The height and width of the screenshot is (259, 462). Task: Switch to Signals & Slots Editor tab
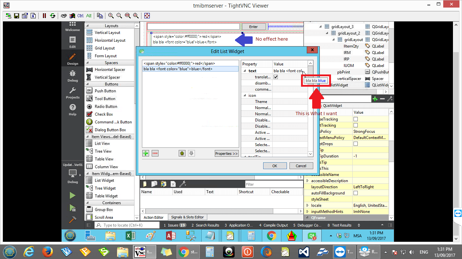[187, 217]
